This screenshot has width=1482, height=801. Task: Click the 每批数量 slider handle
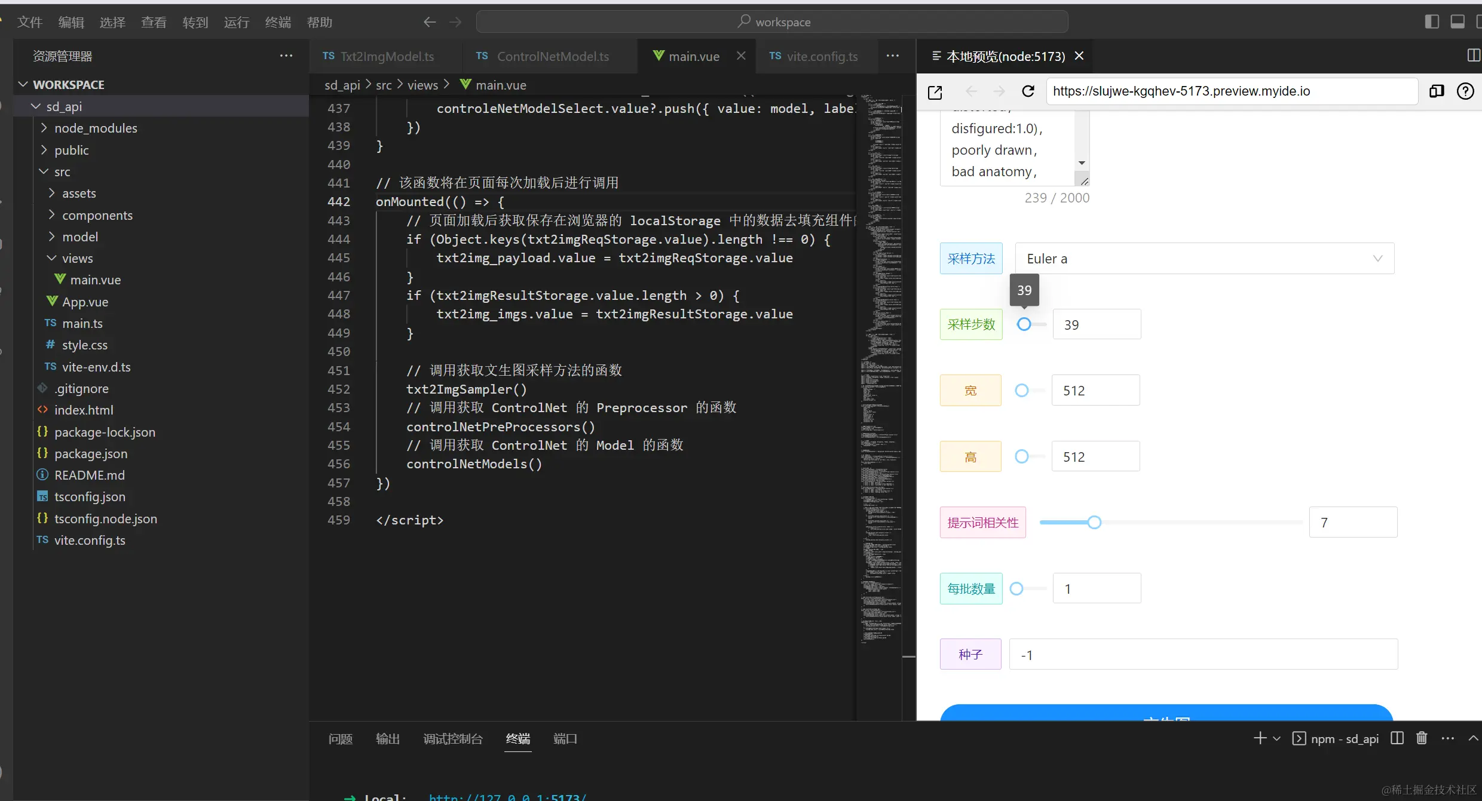coord(1016,588)
